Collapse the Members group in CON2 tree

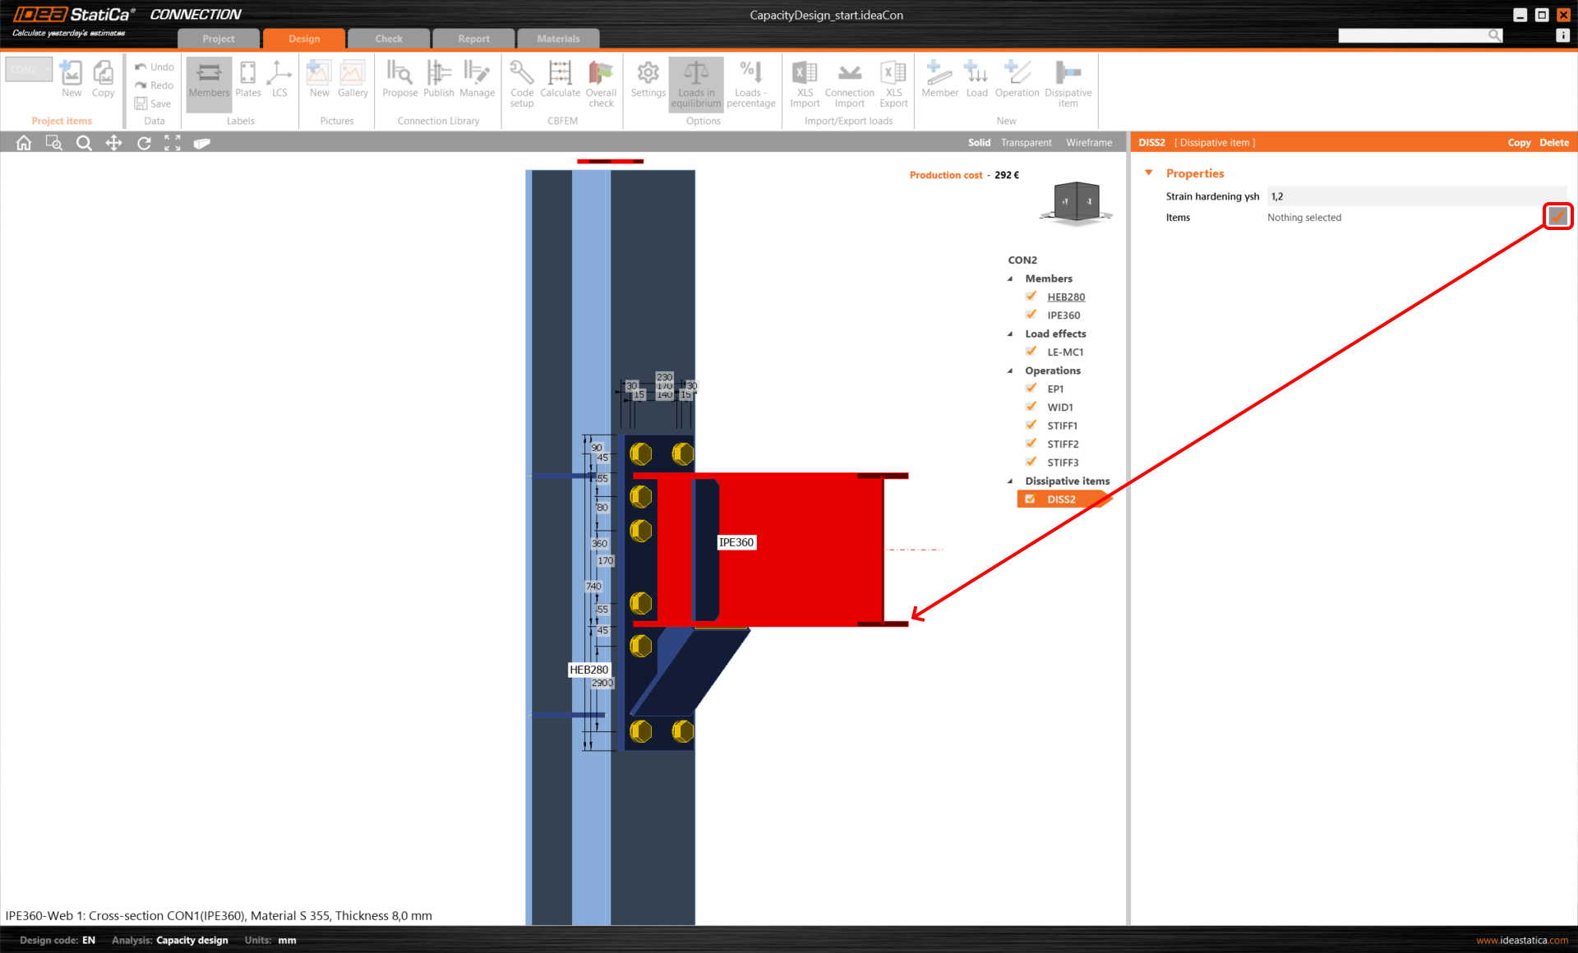(x=1010, y=279)
